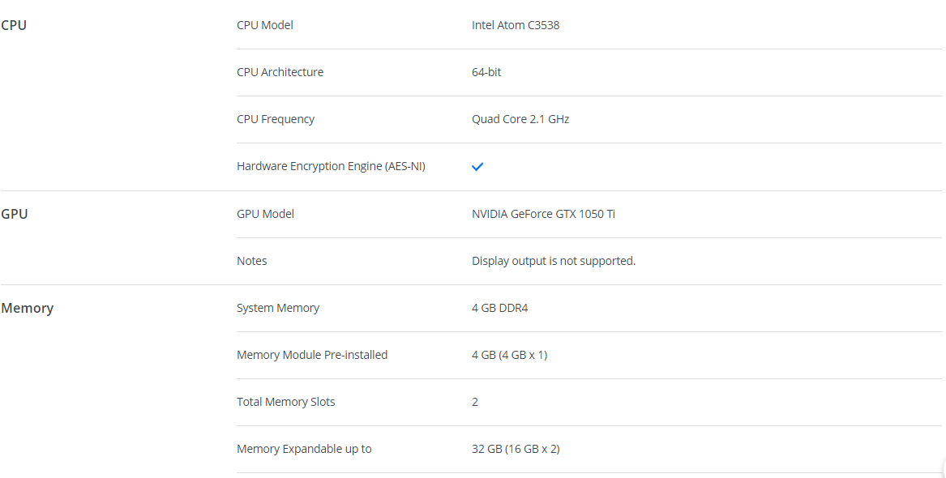Click the AES-NI blue checkmark icon
946x478 pixels.
click(x=477, y=166)
